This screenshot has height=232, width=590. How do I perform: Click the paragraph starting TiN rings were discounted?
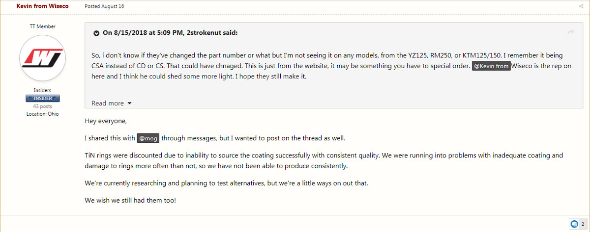[324, 160]
